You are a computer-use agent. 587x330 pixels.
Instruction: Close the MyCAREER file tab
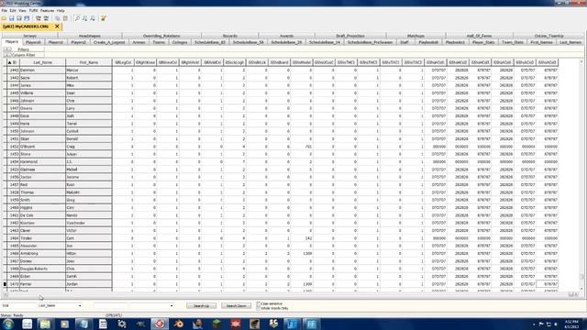coord(57,27)
